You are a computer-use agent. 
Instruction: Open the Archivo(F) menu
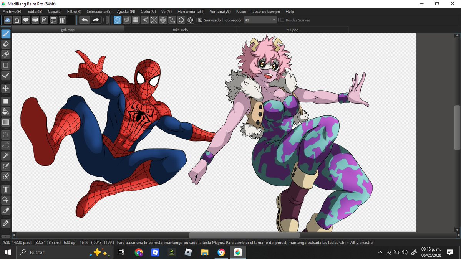coord(12,12)
